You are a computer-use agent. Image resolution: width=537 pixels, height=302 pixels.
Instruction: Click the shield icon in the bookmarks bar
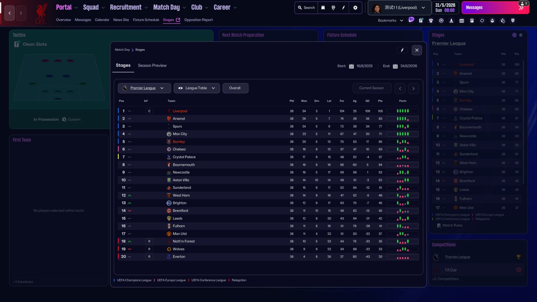(513, 20)
